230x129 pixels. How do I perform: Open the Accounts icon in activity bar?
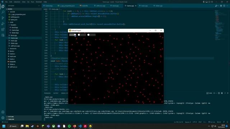3,112
